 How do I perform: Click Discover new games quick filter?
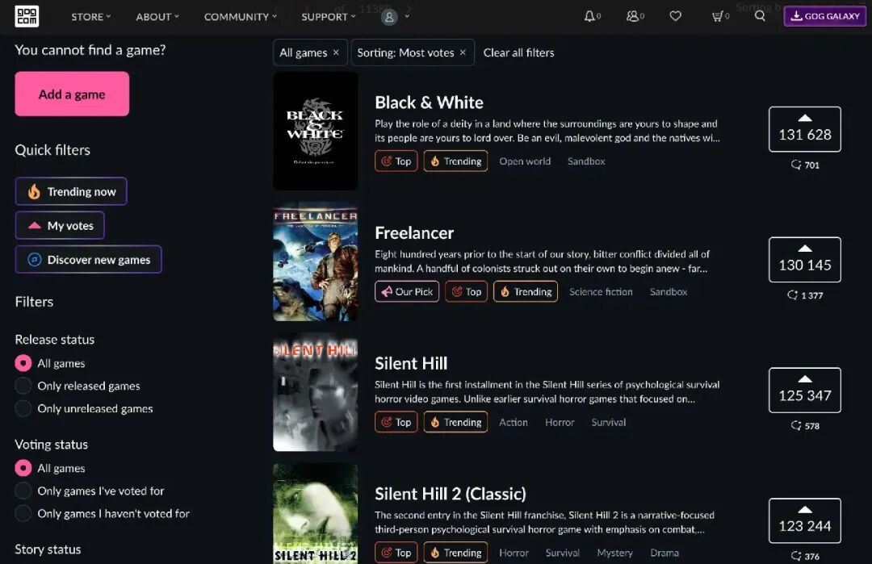click(89, 260)
